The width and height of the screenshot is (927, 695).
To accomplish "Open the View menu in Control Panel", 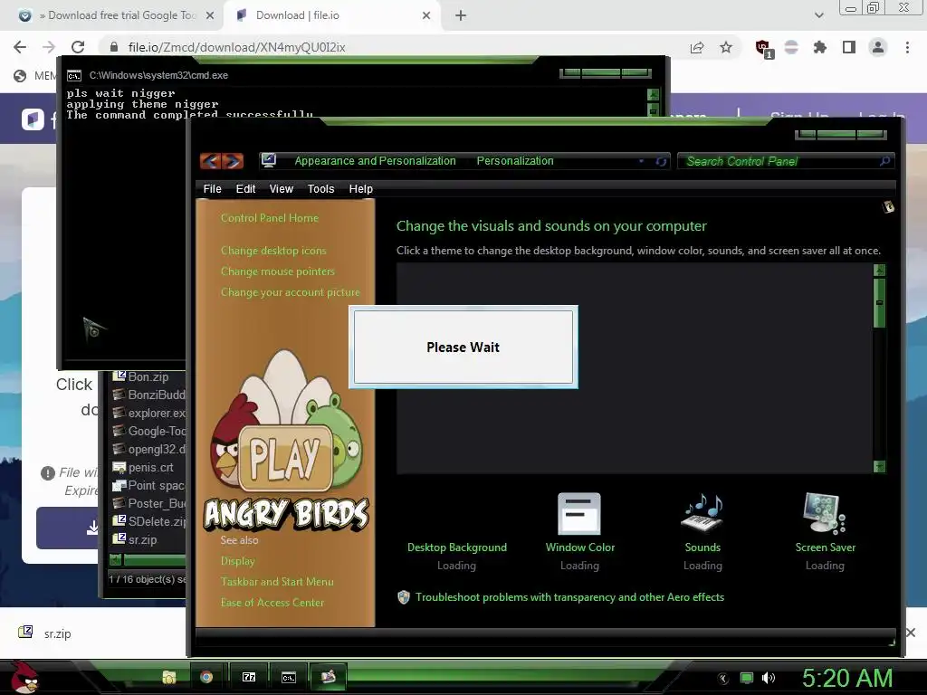I will pos(281,189).
